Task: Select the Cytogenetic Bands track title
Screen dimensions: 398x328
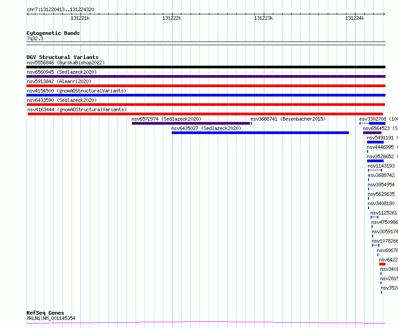Action: 53,33
